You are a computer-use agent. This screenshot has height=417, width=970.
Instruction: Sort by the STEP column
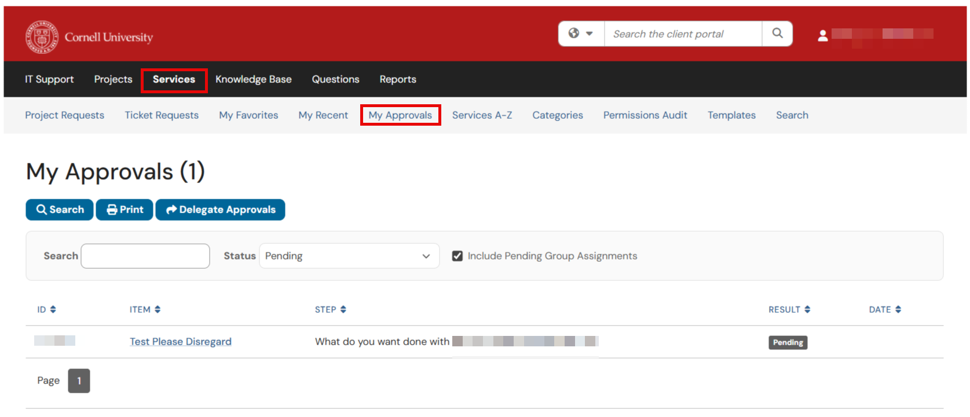click(x=330, y=310)
